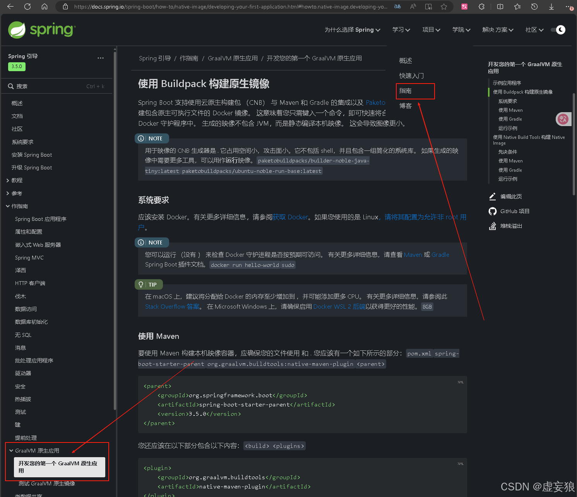Open Stack Overflow 答案 link
This screenshot has width=577, height=497.
pyautogui.click(x=173, y=307)
